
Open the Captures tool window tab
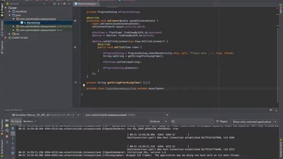point(2,47)
